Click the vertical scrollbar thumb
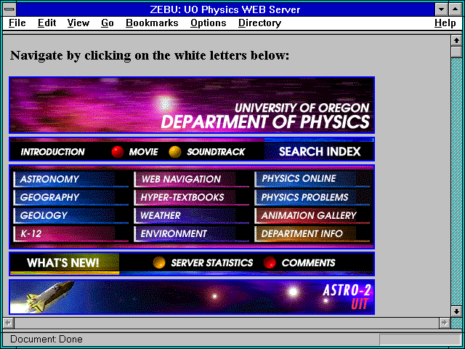 [x=456, y=52]
